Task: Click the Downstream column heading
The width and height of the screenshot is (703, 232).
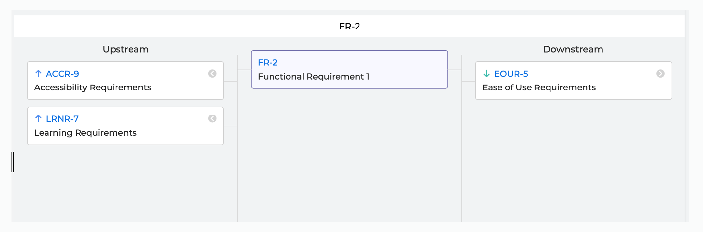Action: [573, 49]
